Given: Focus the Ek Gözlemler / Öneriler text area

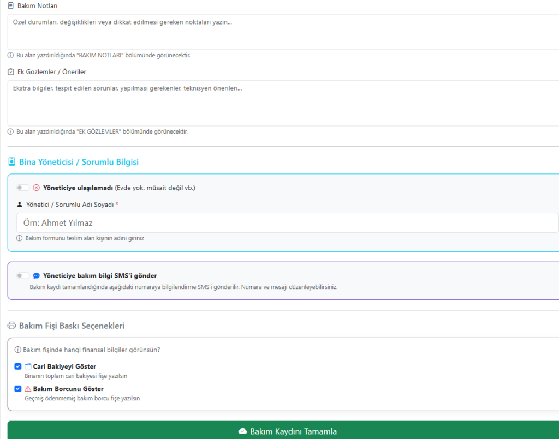Looking at the screenshot, I should click(x=283, y=103).
